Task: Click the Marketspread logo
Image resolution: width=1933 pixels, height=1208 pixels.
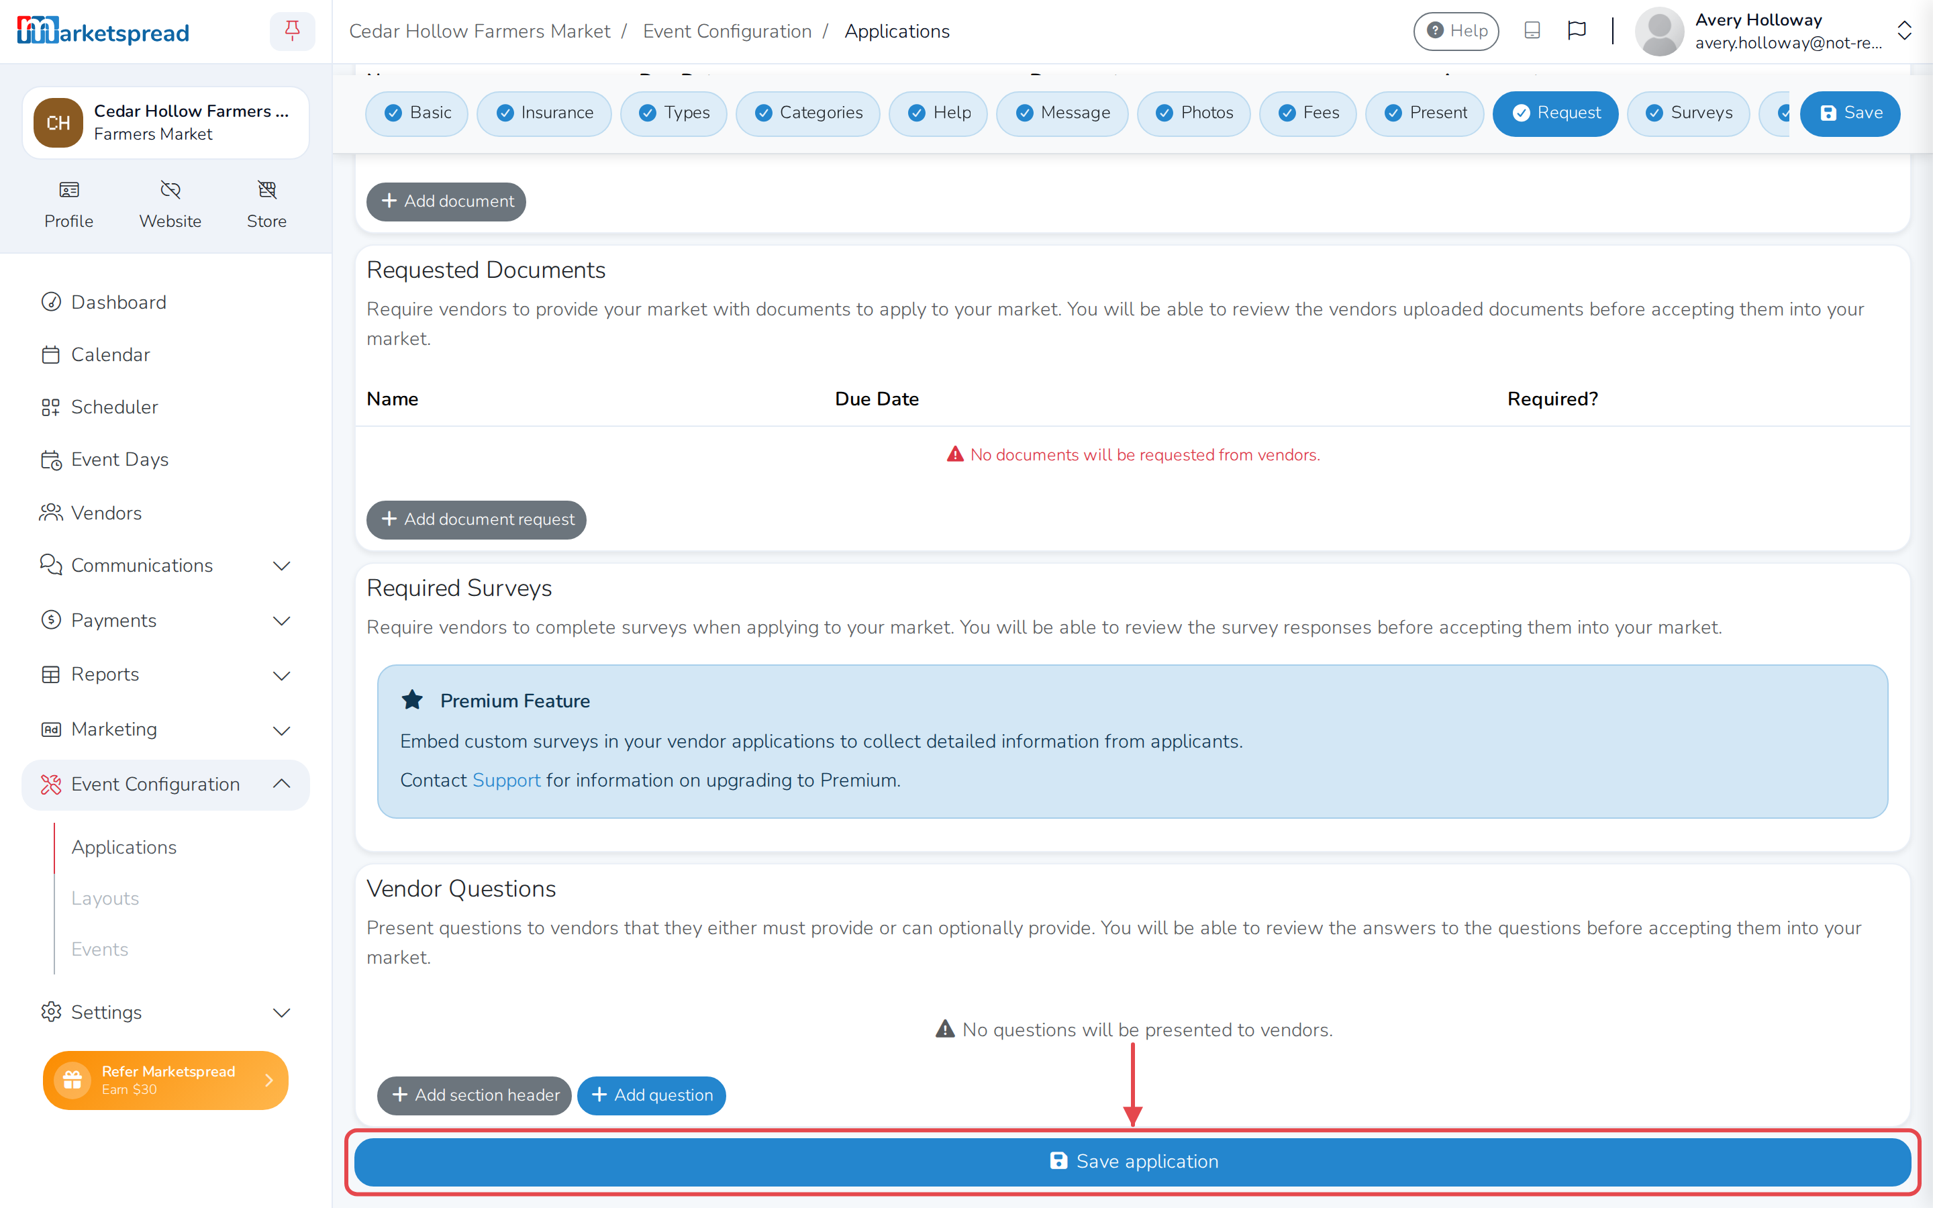Action: click(x=103, y=31)
